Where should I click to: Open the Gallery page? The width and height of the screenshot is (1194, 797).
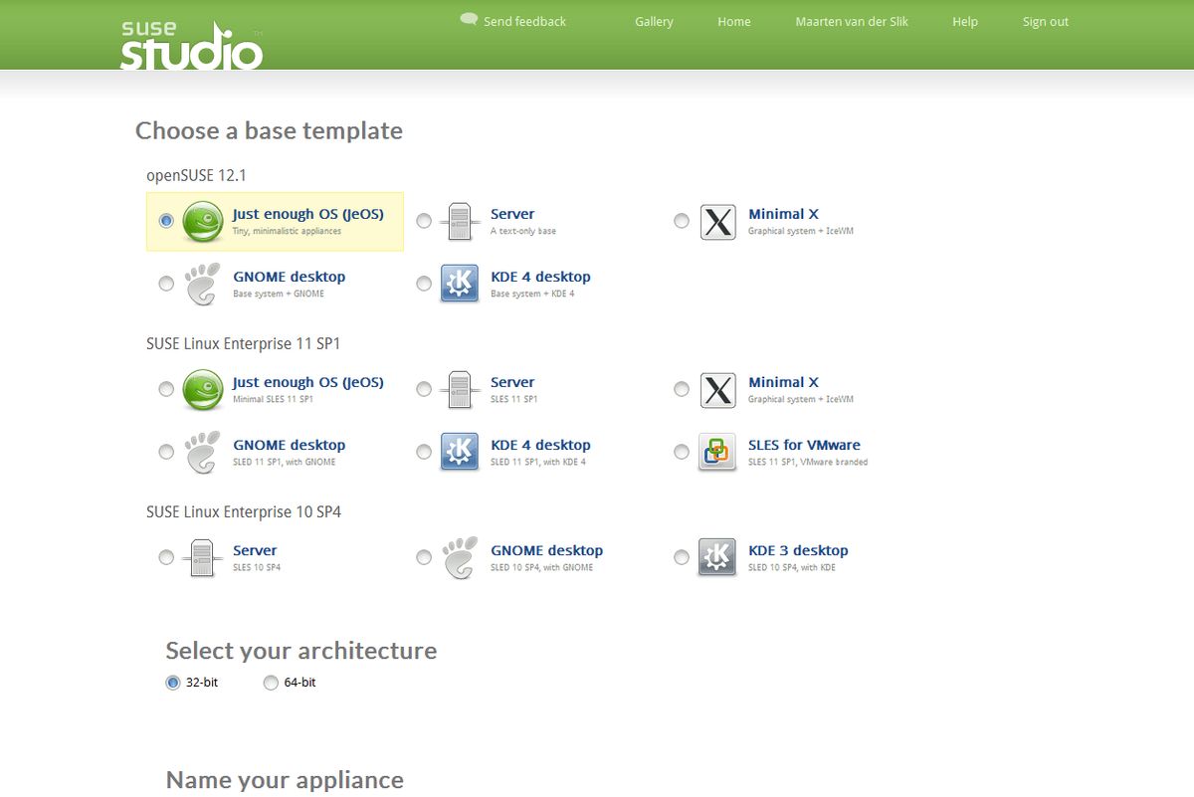click(653, 21)
